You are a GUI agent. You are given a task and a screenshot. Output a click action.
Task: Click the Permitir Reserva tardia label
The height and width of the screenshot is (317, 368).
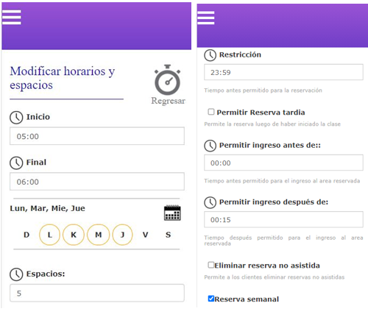(x=261, y=113)
